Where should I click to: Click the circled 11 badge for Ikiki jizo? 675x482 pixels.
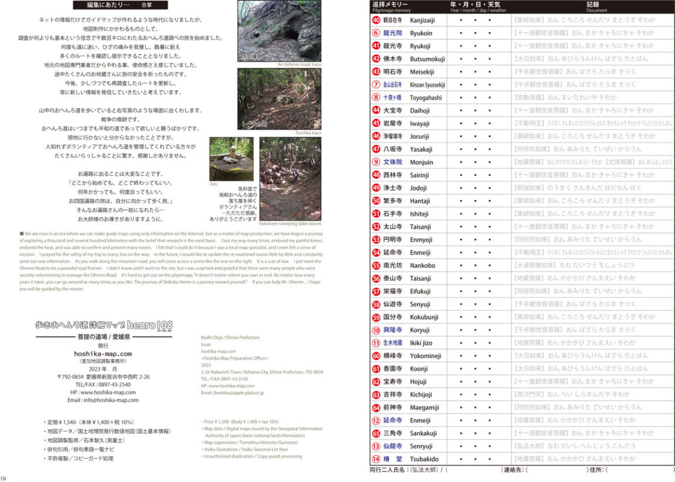376,342
